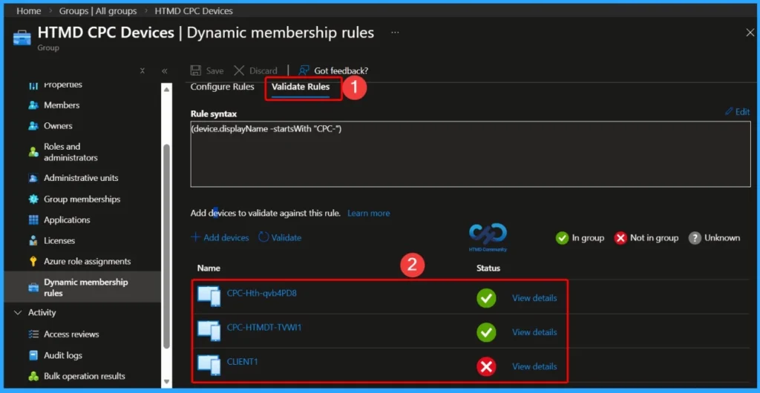Click inside the Rule syntax text box
Image resolution: width=760 pixels, height=393 pixels.
point(470,153)
